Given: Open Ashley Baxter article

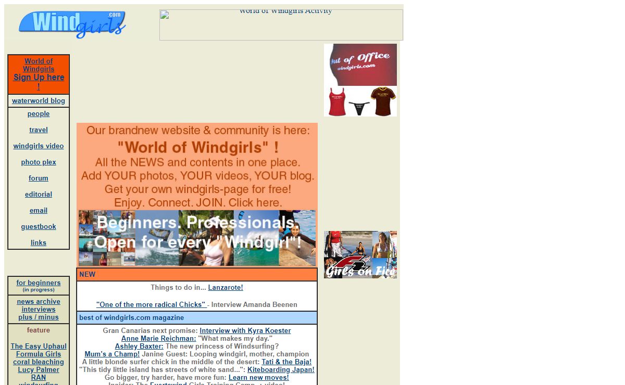Looking at the screenshot, I should coord(139,346).
